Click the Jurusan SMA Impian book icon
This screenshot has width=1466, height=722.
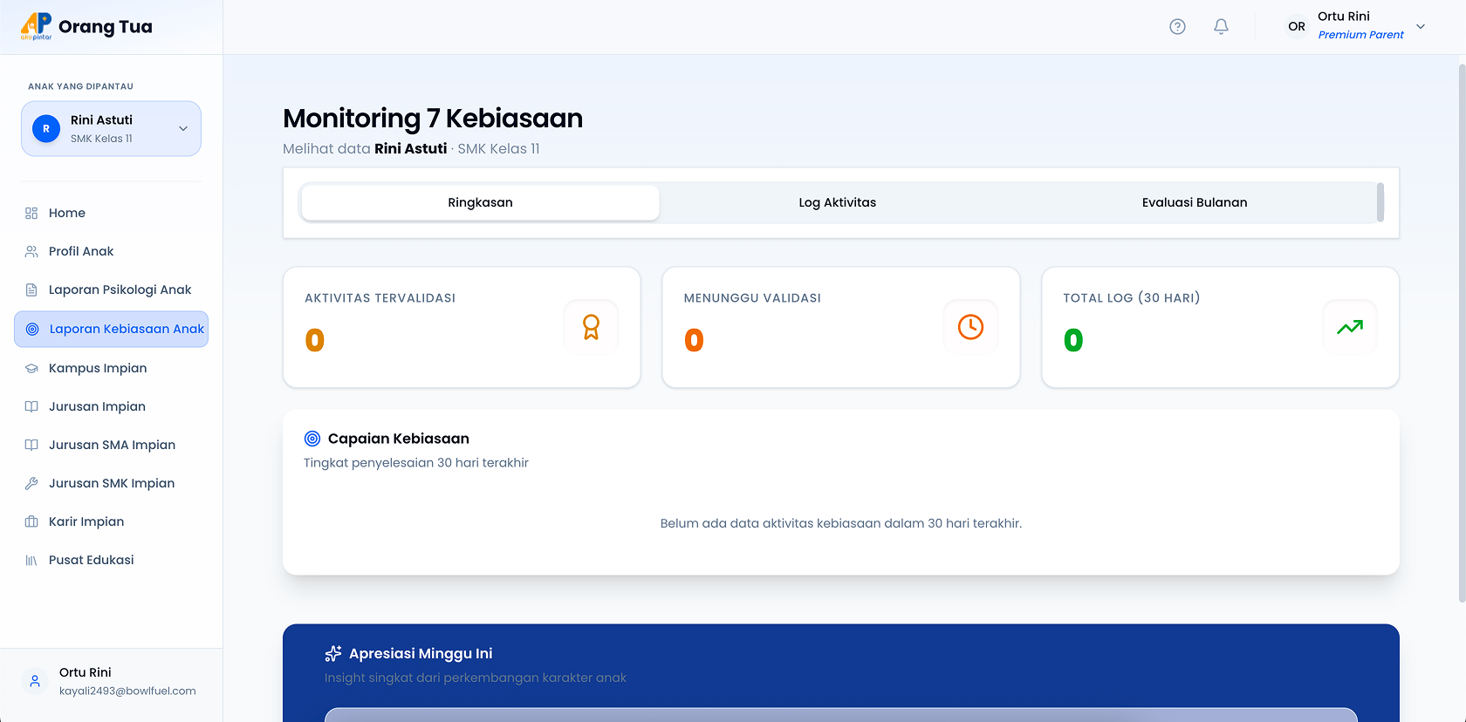[x=31, y=446]
